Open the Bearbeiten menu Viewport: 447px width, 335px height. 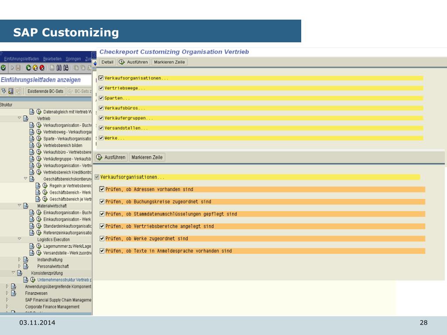tap(52, 59)
